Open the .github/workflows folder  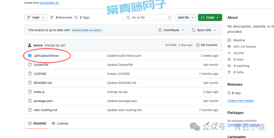coord(46,56)
